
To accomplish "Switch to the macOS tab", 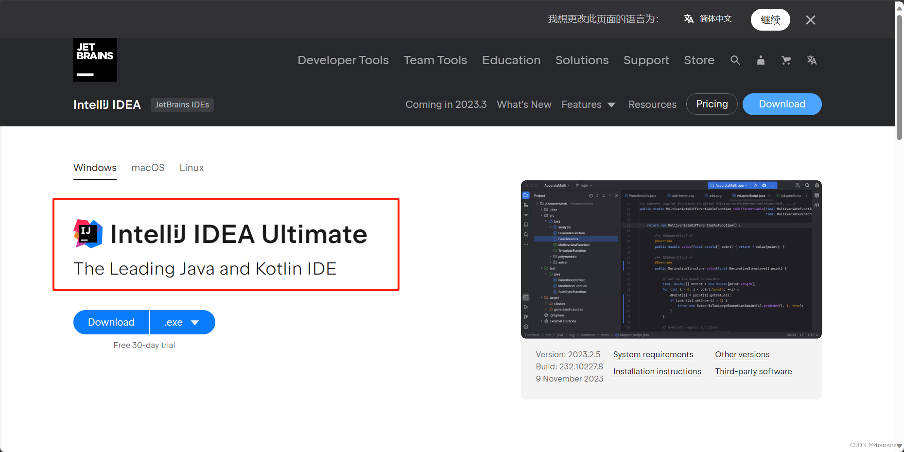I will 148,168.
